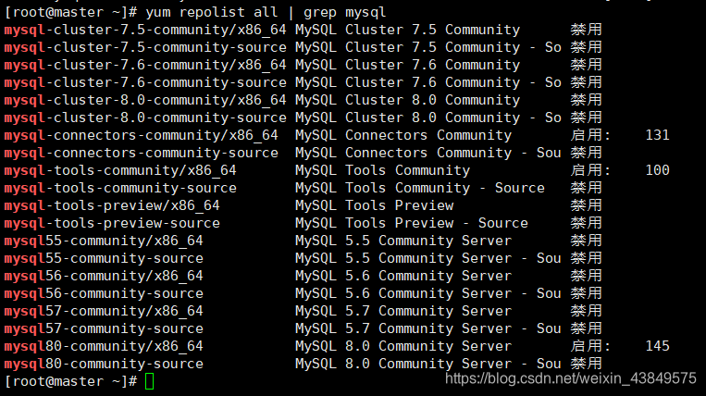Image resolution: width=706 pixels, height=396 pixels.
Task: Click '禁用' status on mysql-tools-preview/x86_64 row
Action: pyautogui.click(x=587, y=205)
